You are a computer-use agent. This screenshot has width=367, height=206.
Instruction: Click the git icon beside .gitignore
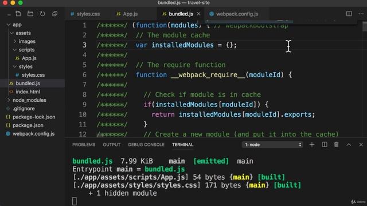pos(8,109)
